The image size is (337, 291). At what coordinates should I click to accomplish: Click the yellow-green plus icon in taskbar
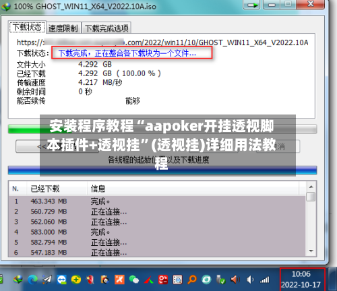tap(76, 280)
